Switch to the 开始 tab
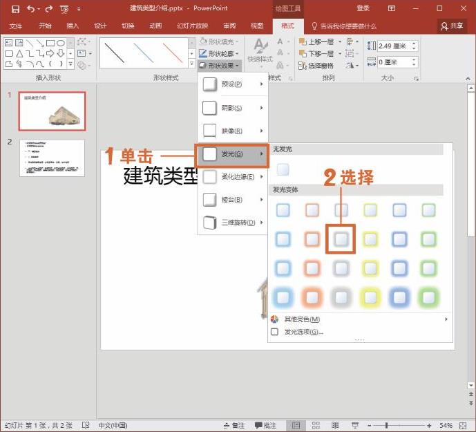This screenshot has width=476, height=432. coord(45,26)
